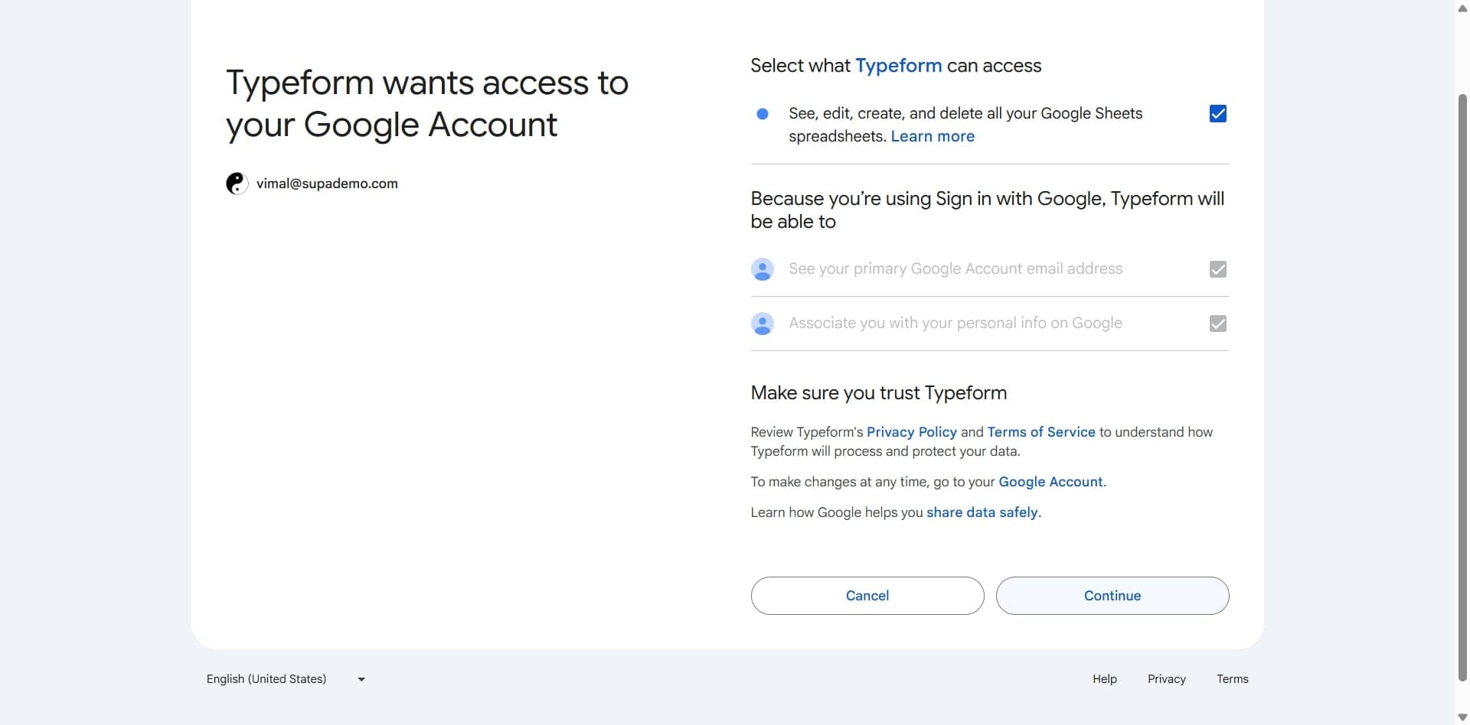
Task: Toggle the associate personal info checkbox
Action: tap(1217, 323)
